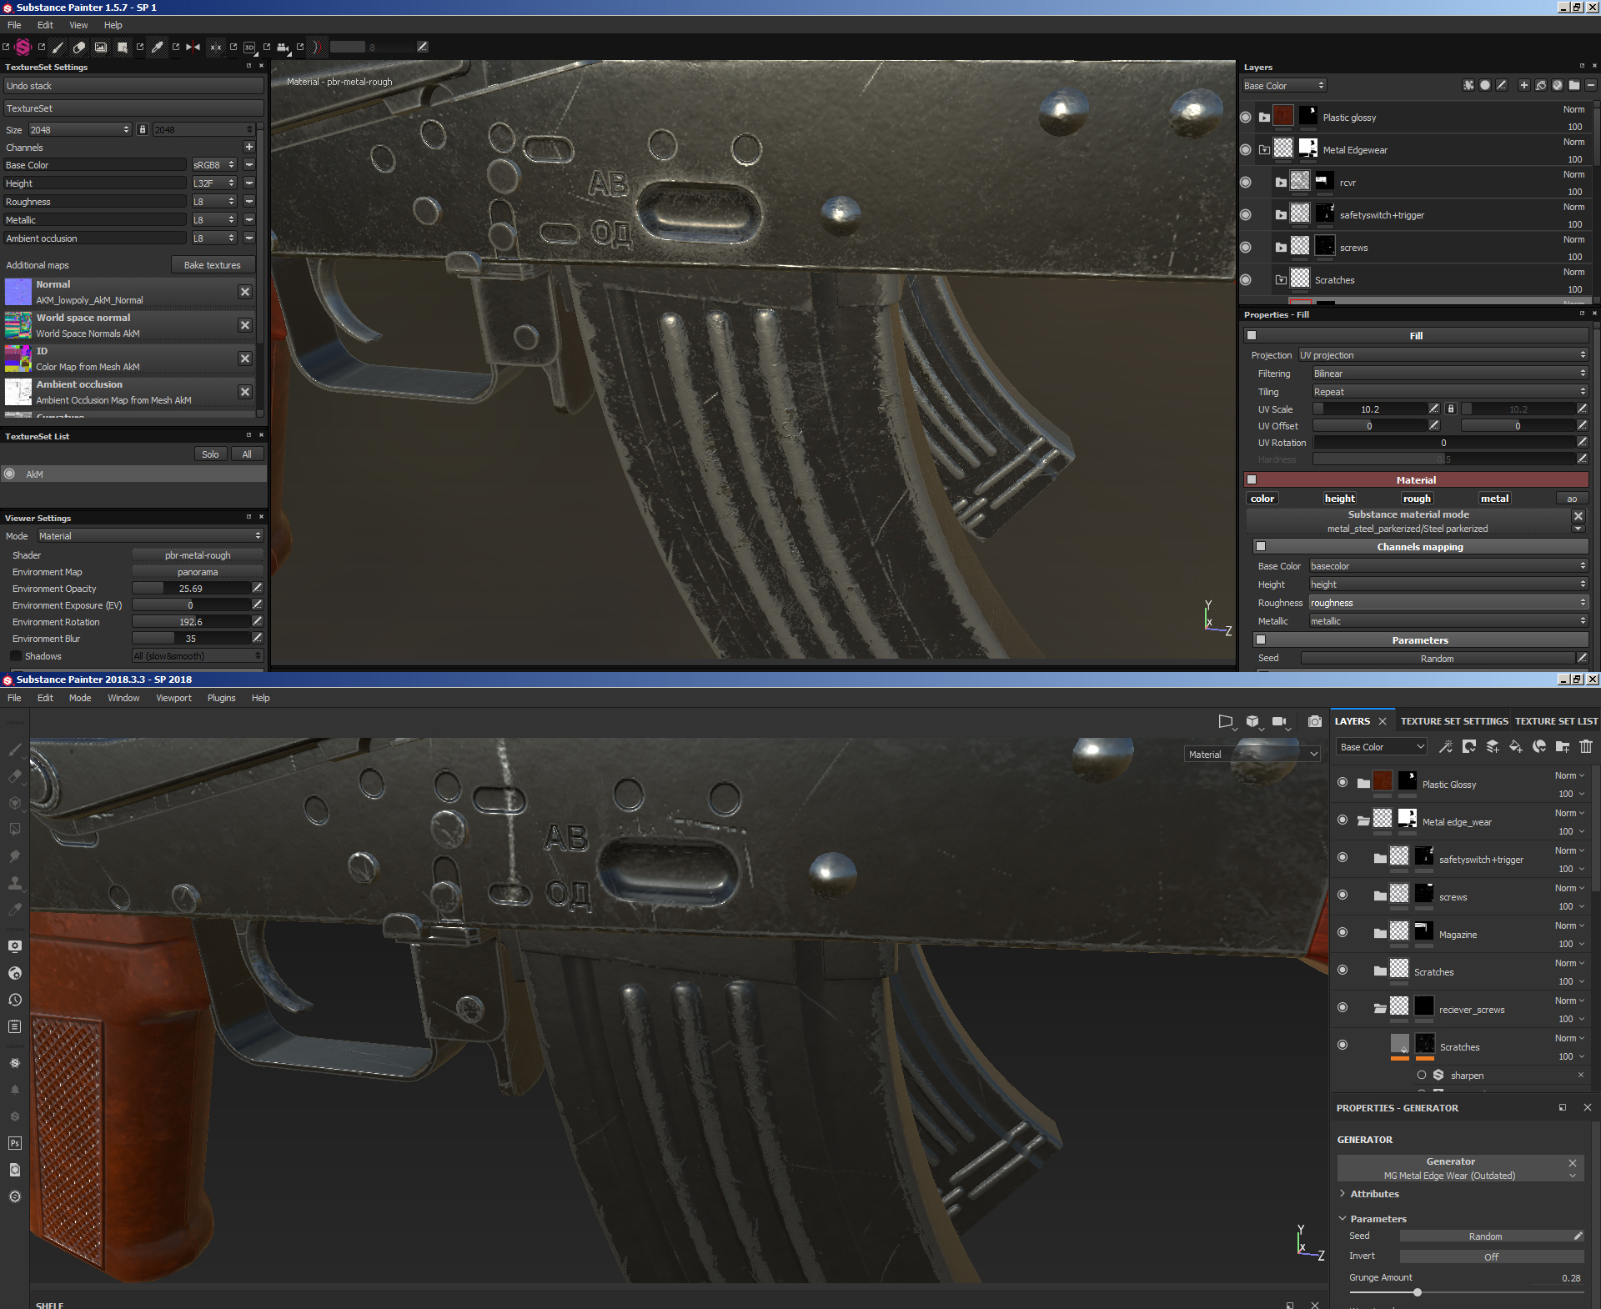Hide the Plastic glossy layer in SP 1
The height and width of the screenshot is (1309, 1601).
coord(1246,118)
